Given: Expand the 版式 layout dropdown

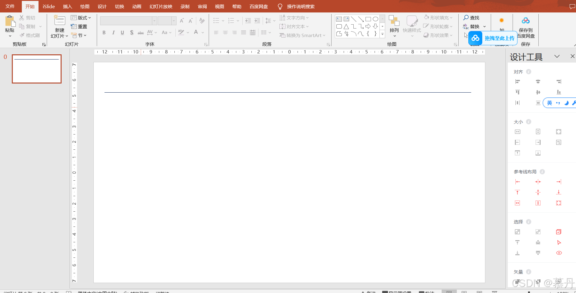Looking at the screenshot, I should (x=81, y=18).
